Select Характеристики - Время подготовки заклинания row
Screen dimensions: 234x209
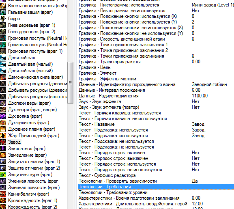[156, 198]
